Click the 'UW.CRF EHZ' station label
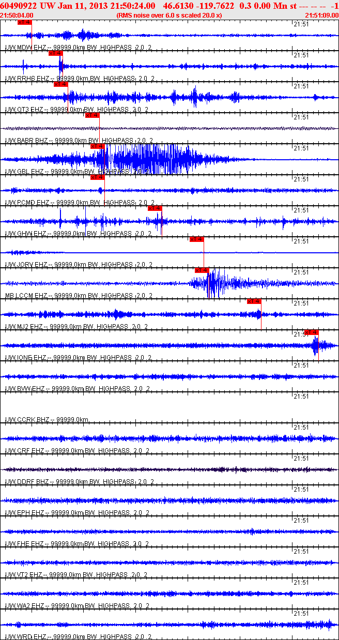Screen dimensions: 339x640 click(24, 451)
